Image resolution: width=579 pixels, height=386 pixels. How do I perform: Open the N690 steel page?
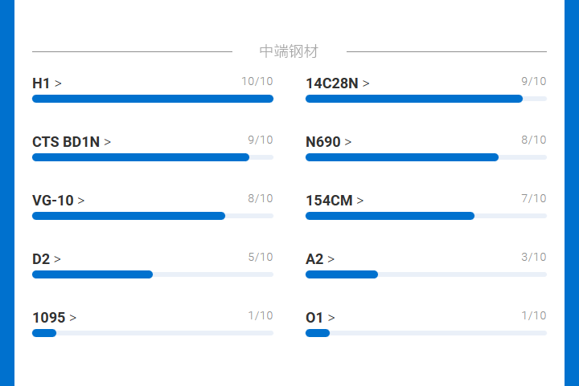328,142
